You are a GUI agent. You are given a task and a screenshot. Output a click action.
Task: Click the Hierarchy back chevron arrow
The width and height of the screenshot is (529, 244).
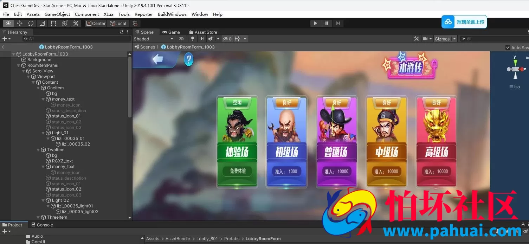coord(3,47)
